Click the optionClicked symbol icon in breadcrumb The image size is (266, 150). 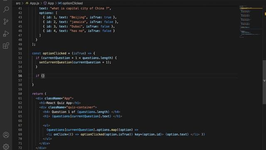pos(59,3)
